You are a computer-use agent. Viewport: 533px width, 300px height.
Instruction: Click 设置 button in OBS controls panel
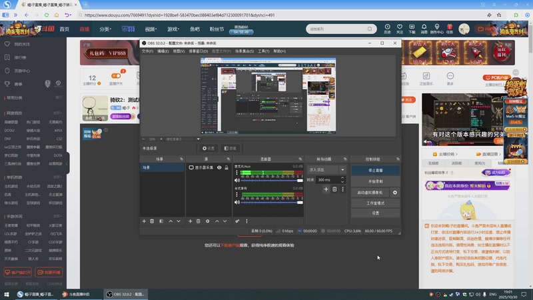pyautogui.click(x=375, y=213)
